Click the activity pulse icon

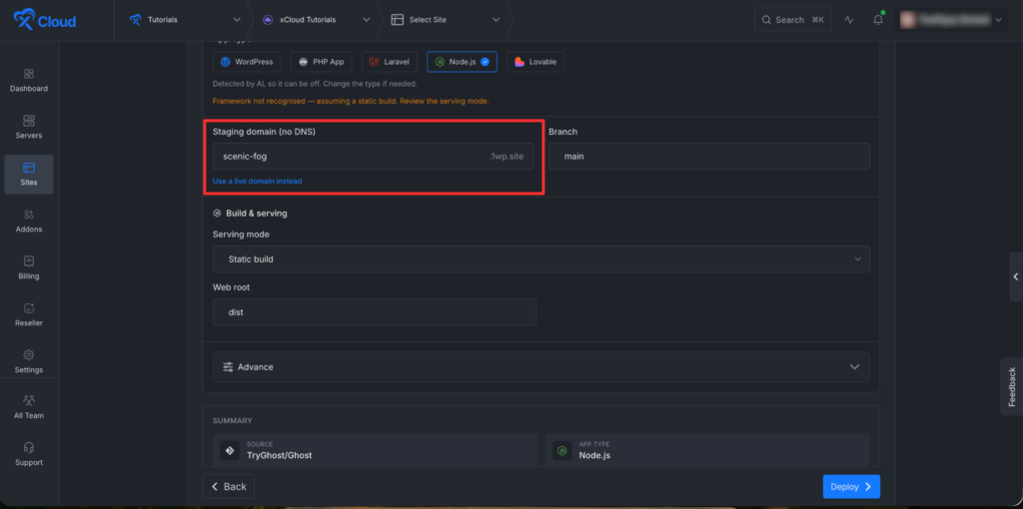pos(849,20)
